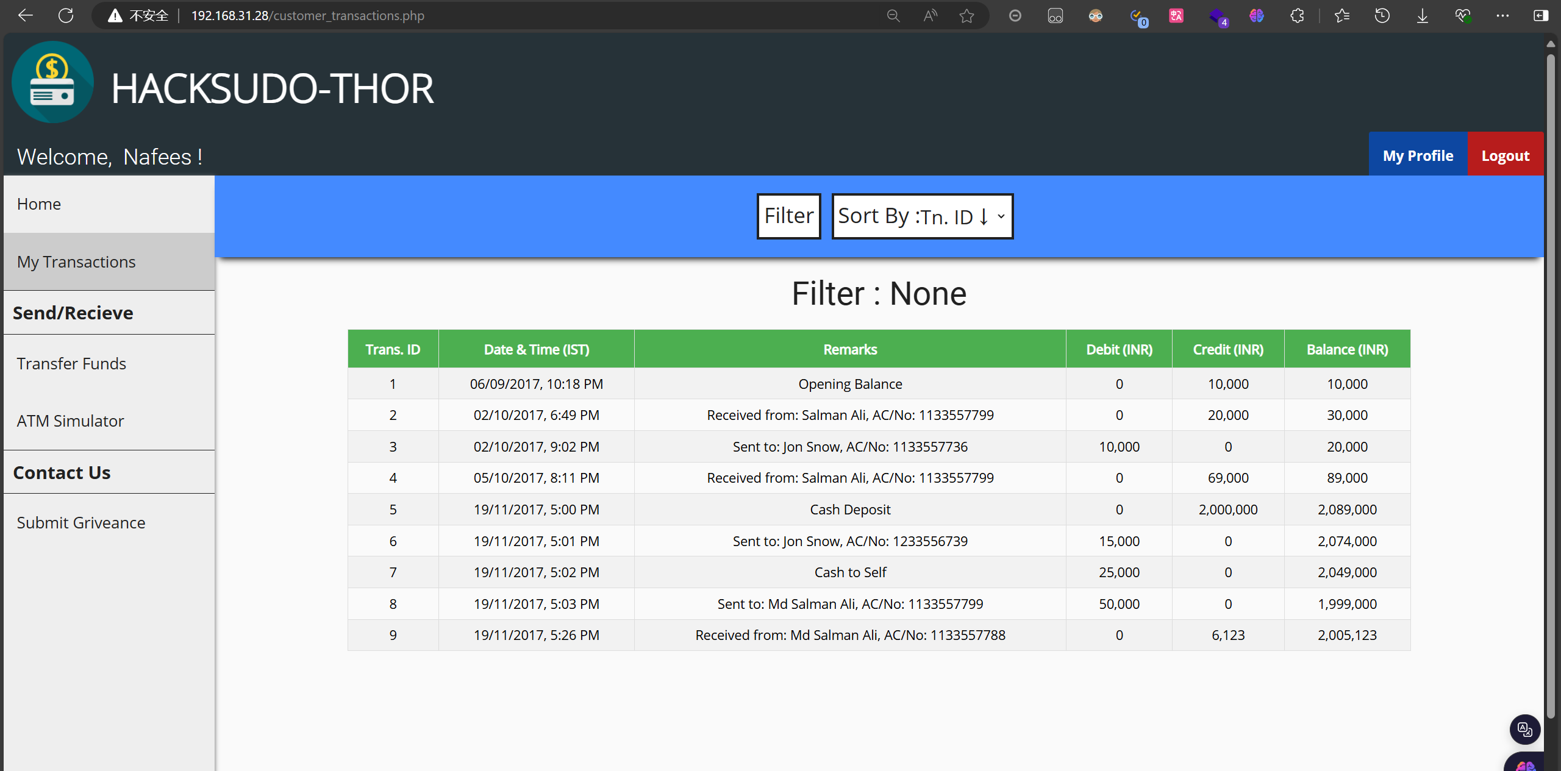Screen dimensions: 1561x771
Task: Click the circled minus extension icon
Action: click(x=1015, y=16)
